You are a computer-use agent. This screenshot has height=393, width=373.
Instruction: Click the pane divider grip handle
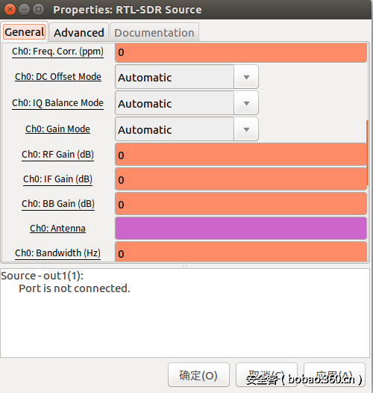[185, 266]
